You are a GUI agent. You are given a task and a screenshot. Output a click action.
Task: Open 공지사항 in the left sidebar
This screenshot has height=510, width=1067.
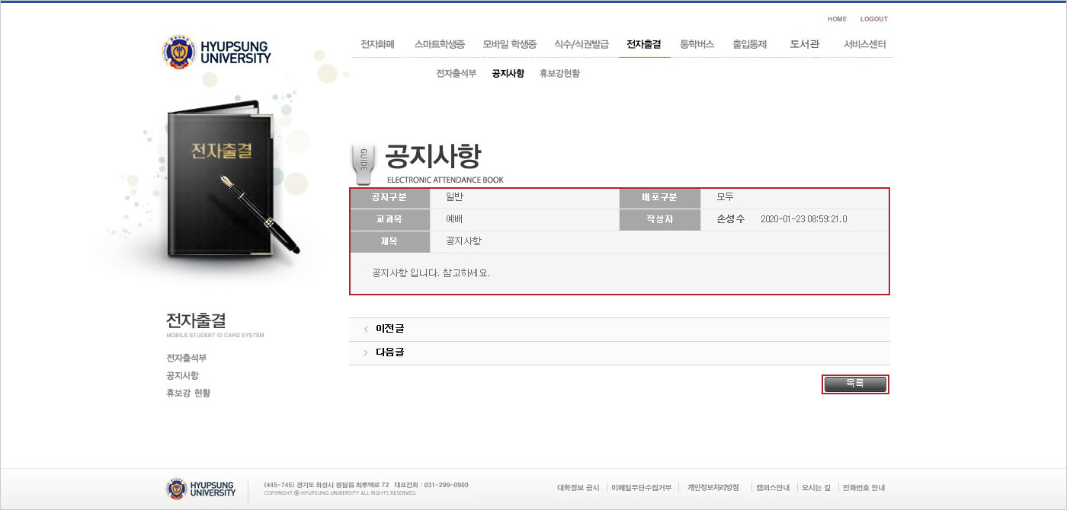pyautogui.click(x=182, y=375)
